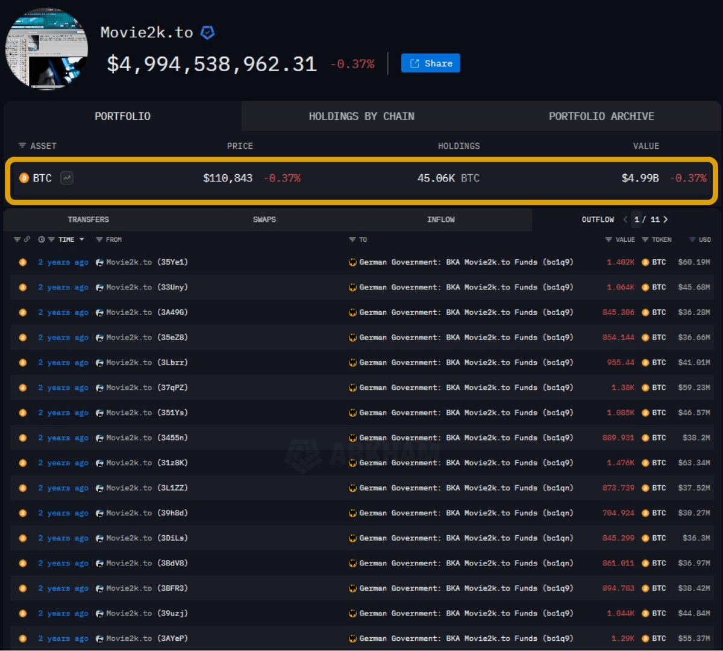723x651 pixels.
Task: Switch to the PORTFOLIO tab
Action: (x=122, y=116)
